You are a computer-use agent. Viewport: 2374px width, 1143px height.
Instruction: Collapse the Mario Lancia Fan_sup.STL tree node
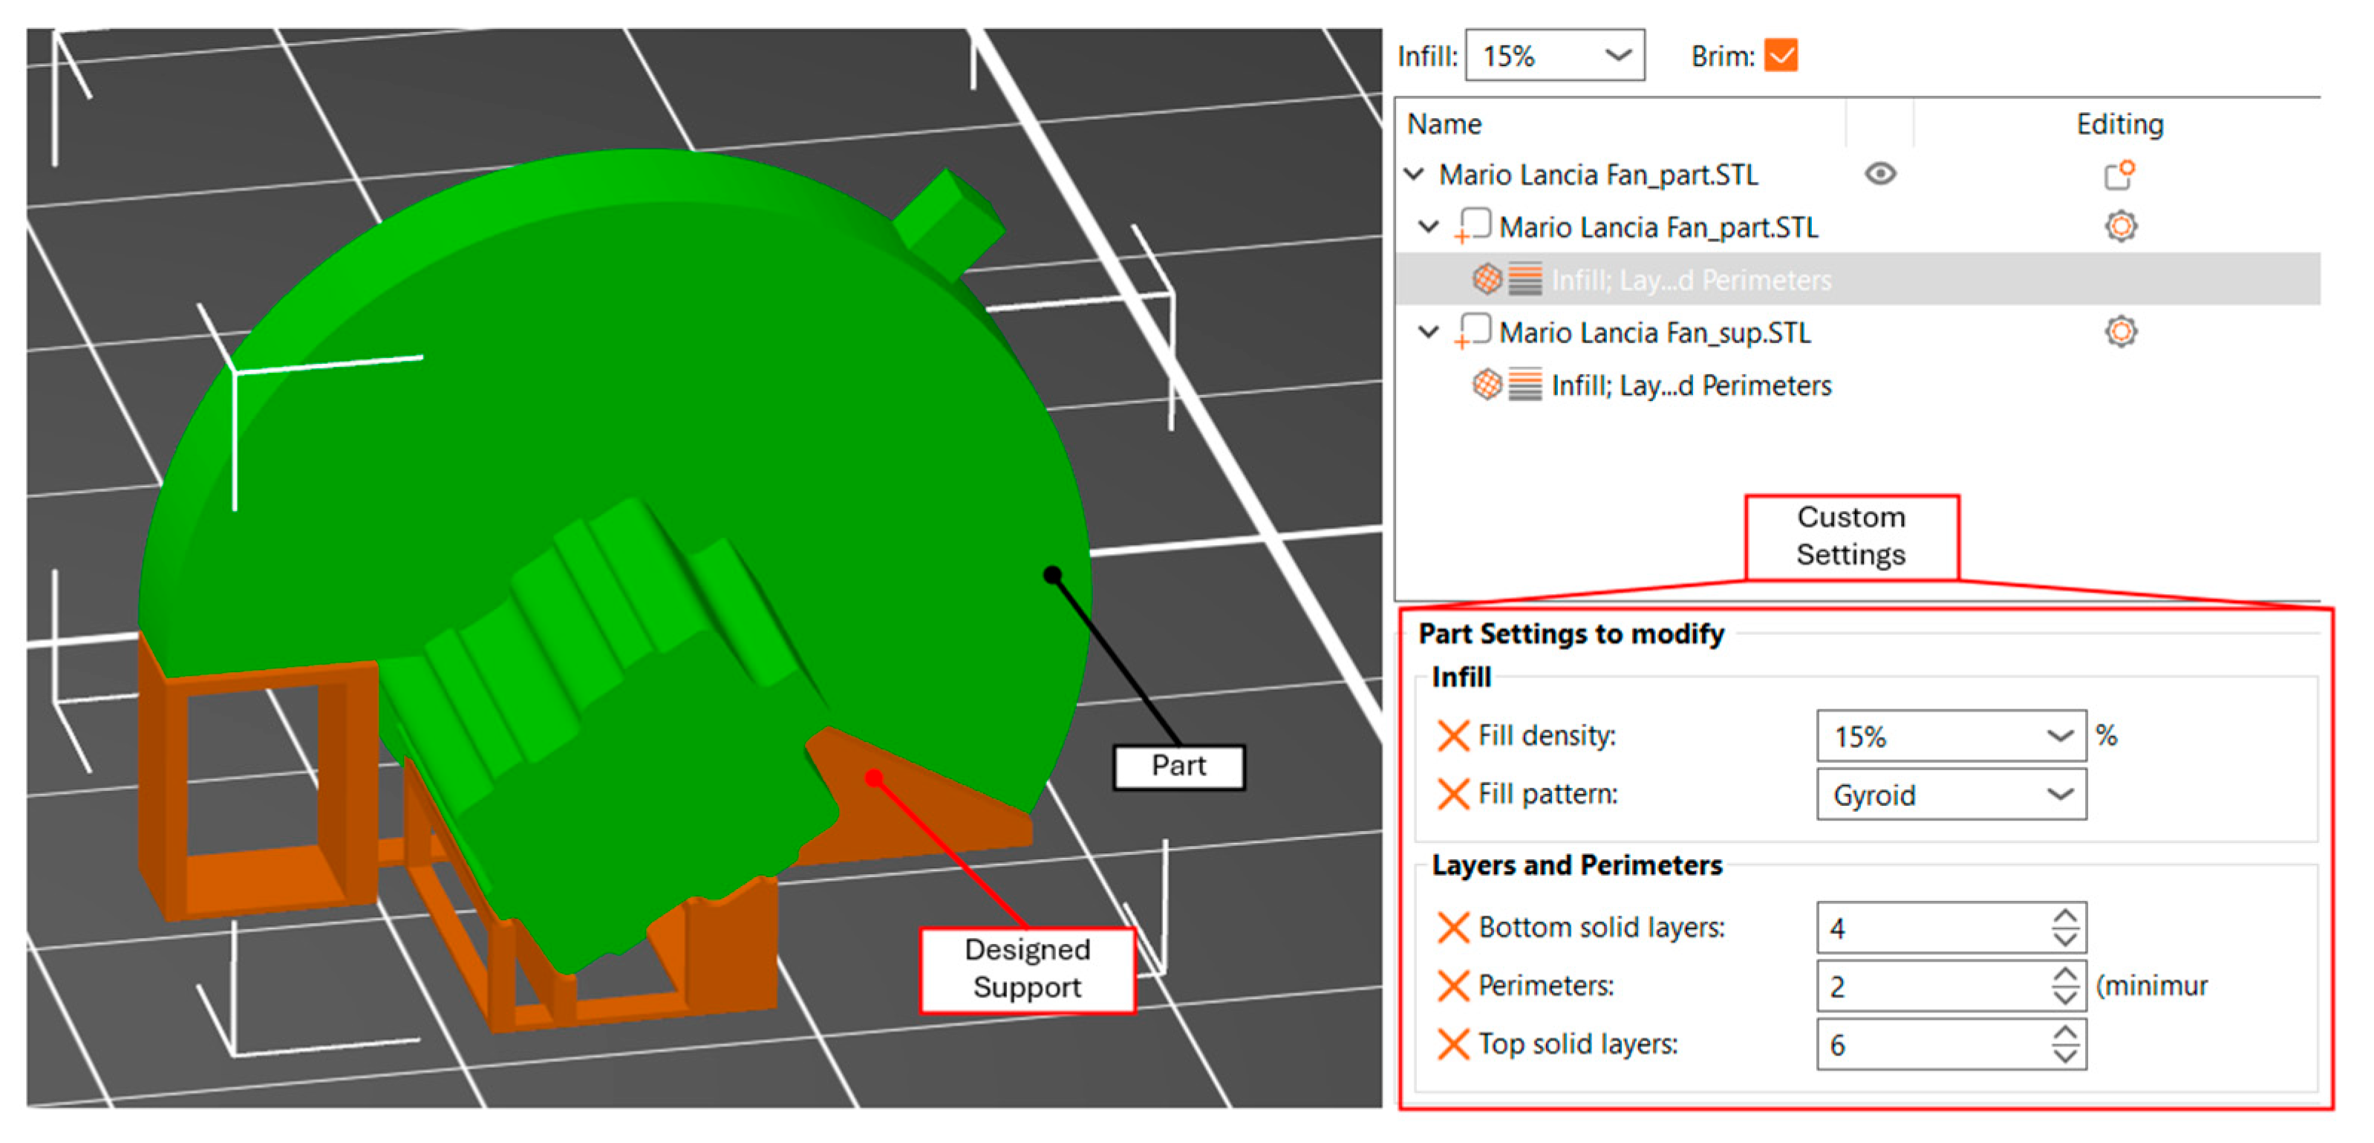pyautogui.click(x=1429, y=332)
